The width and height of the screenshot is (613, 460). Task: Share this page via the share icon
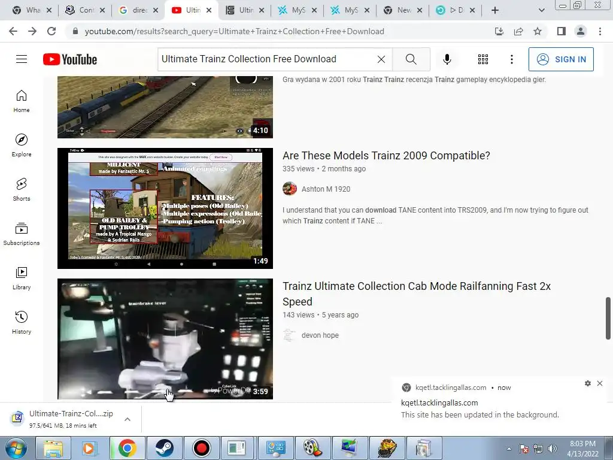pos(518,31)
